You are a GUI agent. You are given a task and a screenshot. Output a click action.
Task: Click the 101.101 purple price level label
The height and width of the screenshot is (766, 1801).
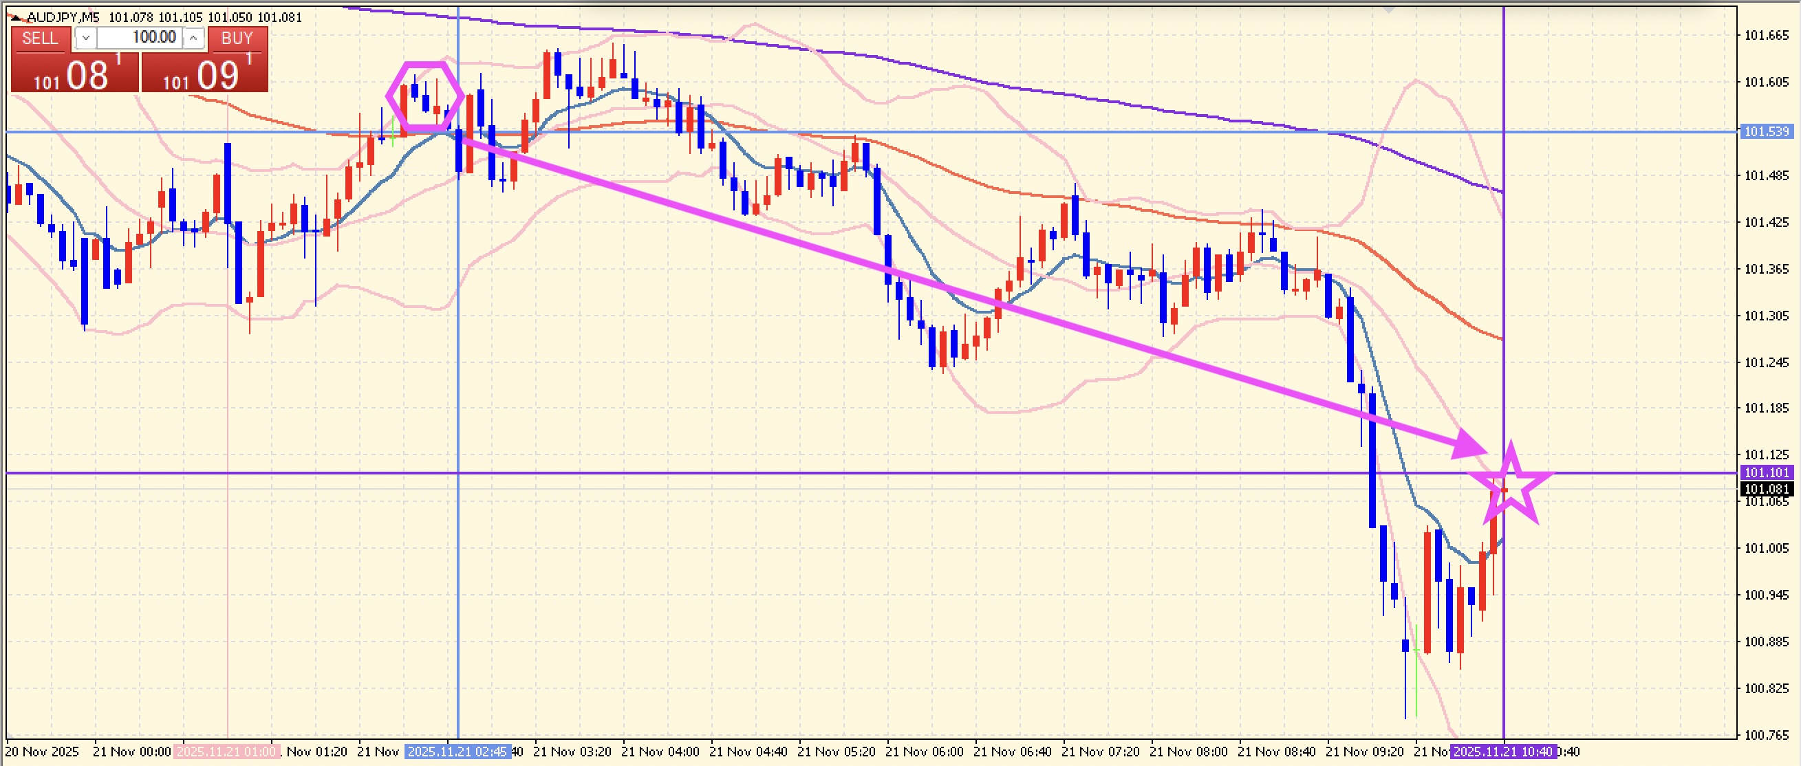pyautogui.click(x=1767, y=473)
